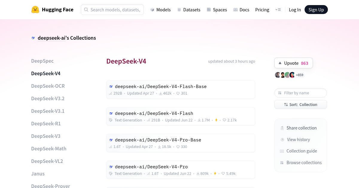
Task: Click the fourth upvoter avatar
Action: tap(292, 75)
